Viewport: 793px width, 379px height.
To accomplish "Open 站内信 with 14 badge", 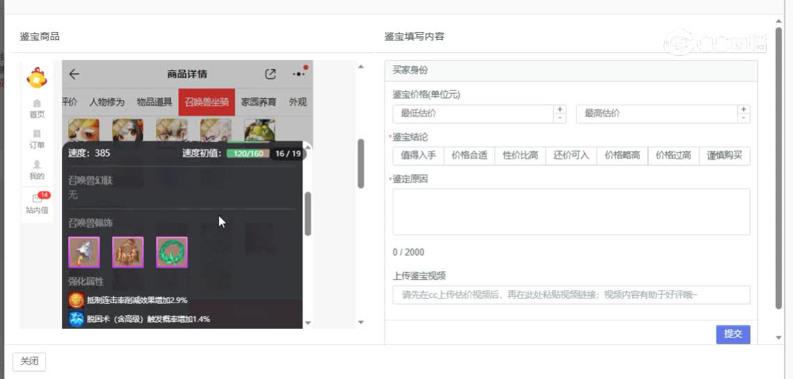I will (x=37, y=203).
